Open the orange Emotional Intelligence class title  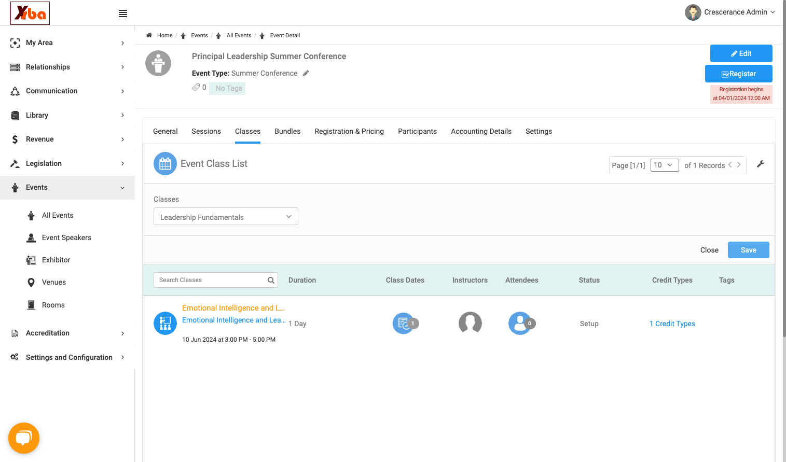(233, 308)
